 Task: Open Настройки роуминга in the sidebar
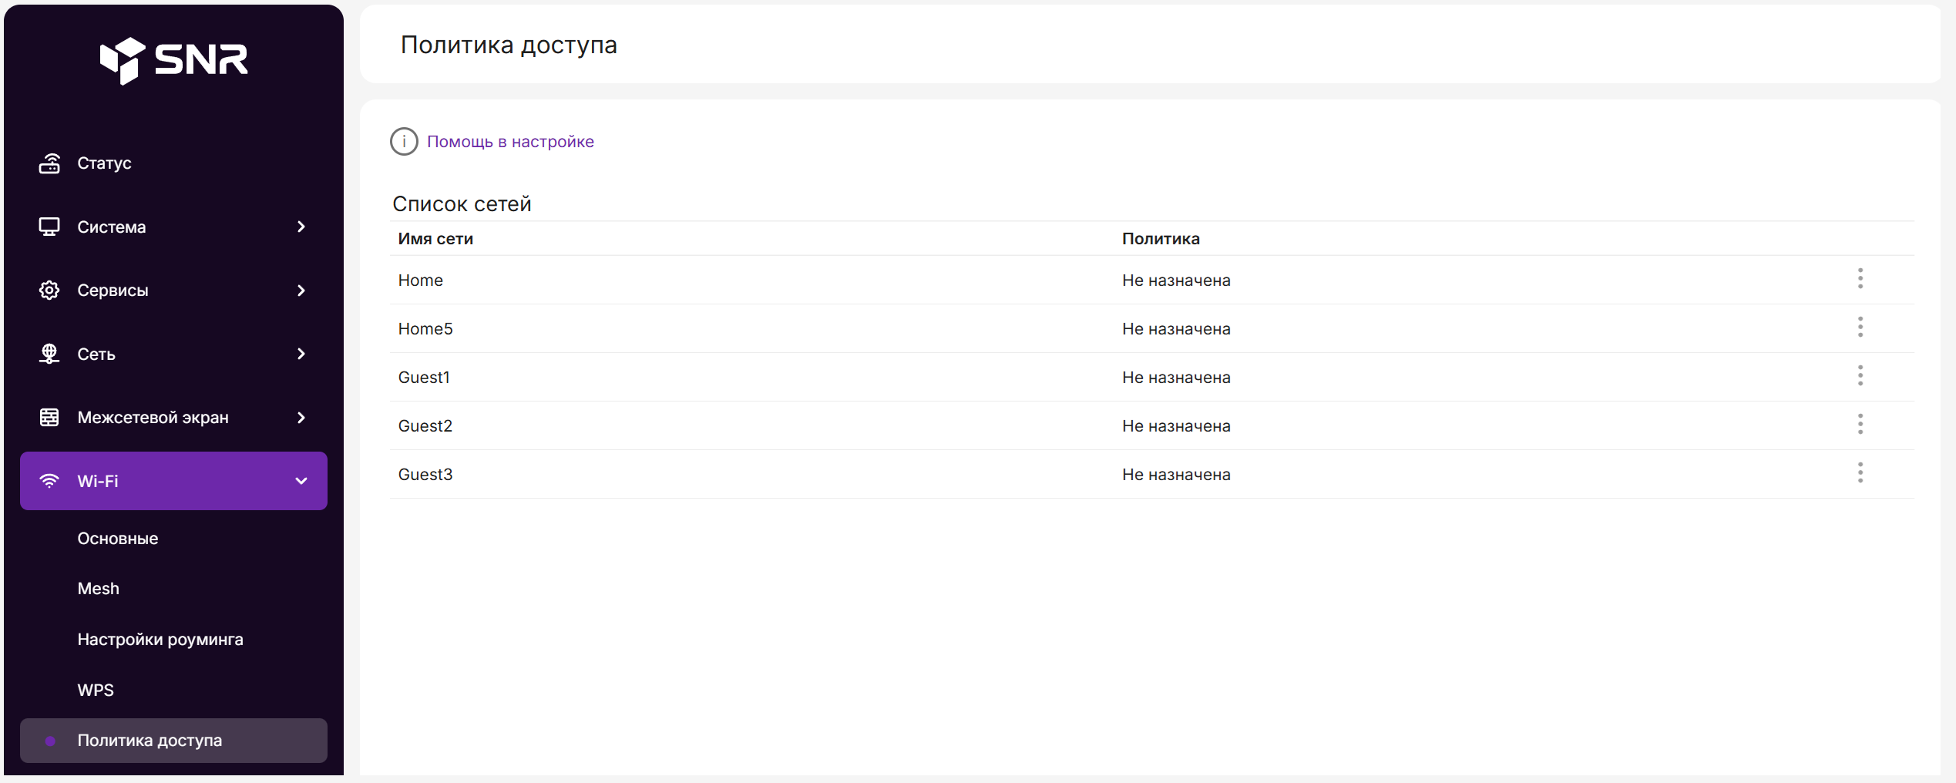[160, 640]
